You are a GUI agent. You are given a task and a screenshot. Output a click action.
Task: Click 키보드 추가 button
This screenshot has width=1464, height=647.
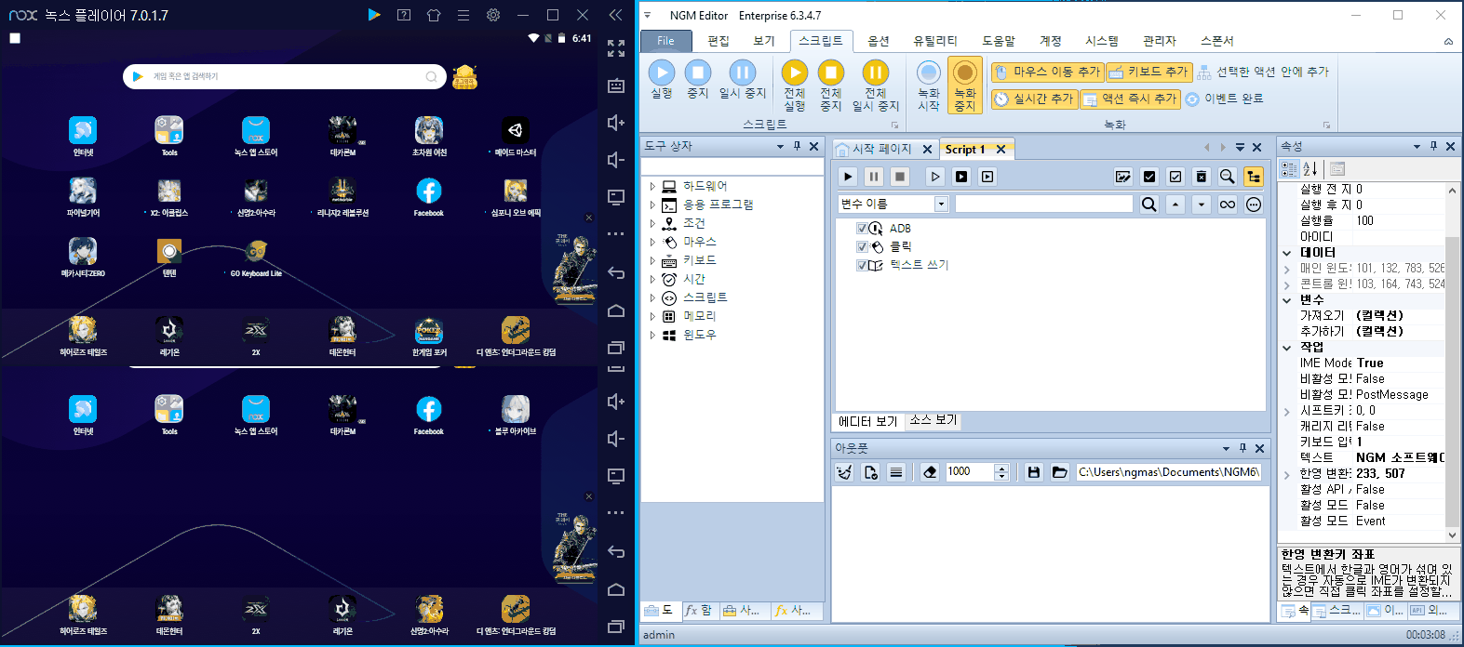click(x=1148, y=72)
